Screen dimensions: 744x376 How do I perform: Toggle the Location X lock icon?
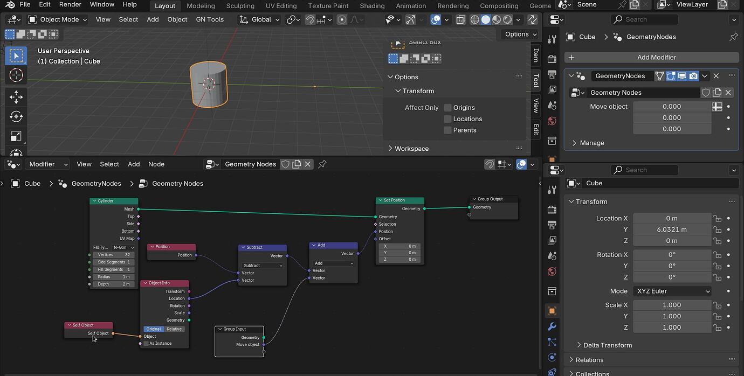[x=717, y=219]
